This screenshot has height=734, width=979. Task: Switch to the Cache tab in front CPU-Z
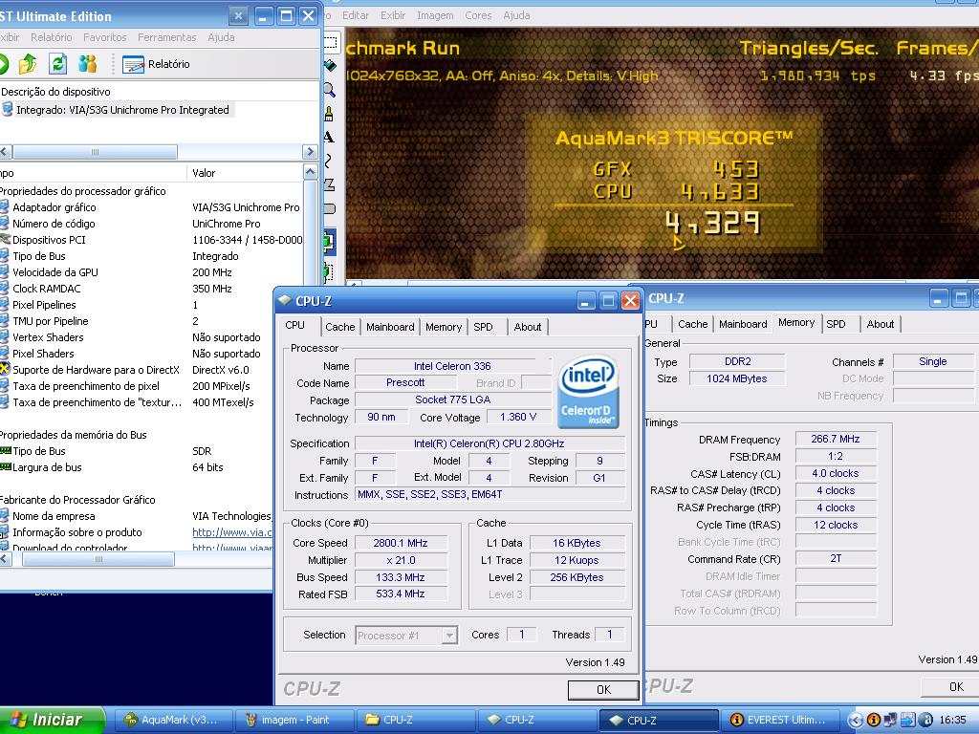(339, 327)
